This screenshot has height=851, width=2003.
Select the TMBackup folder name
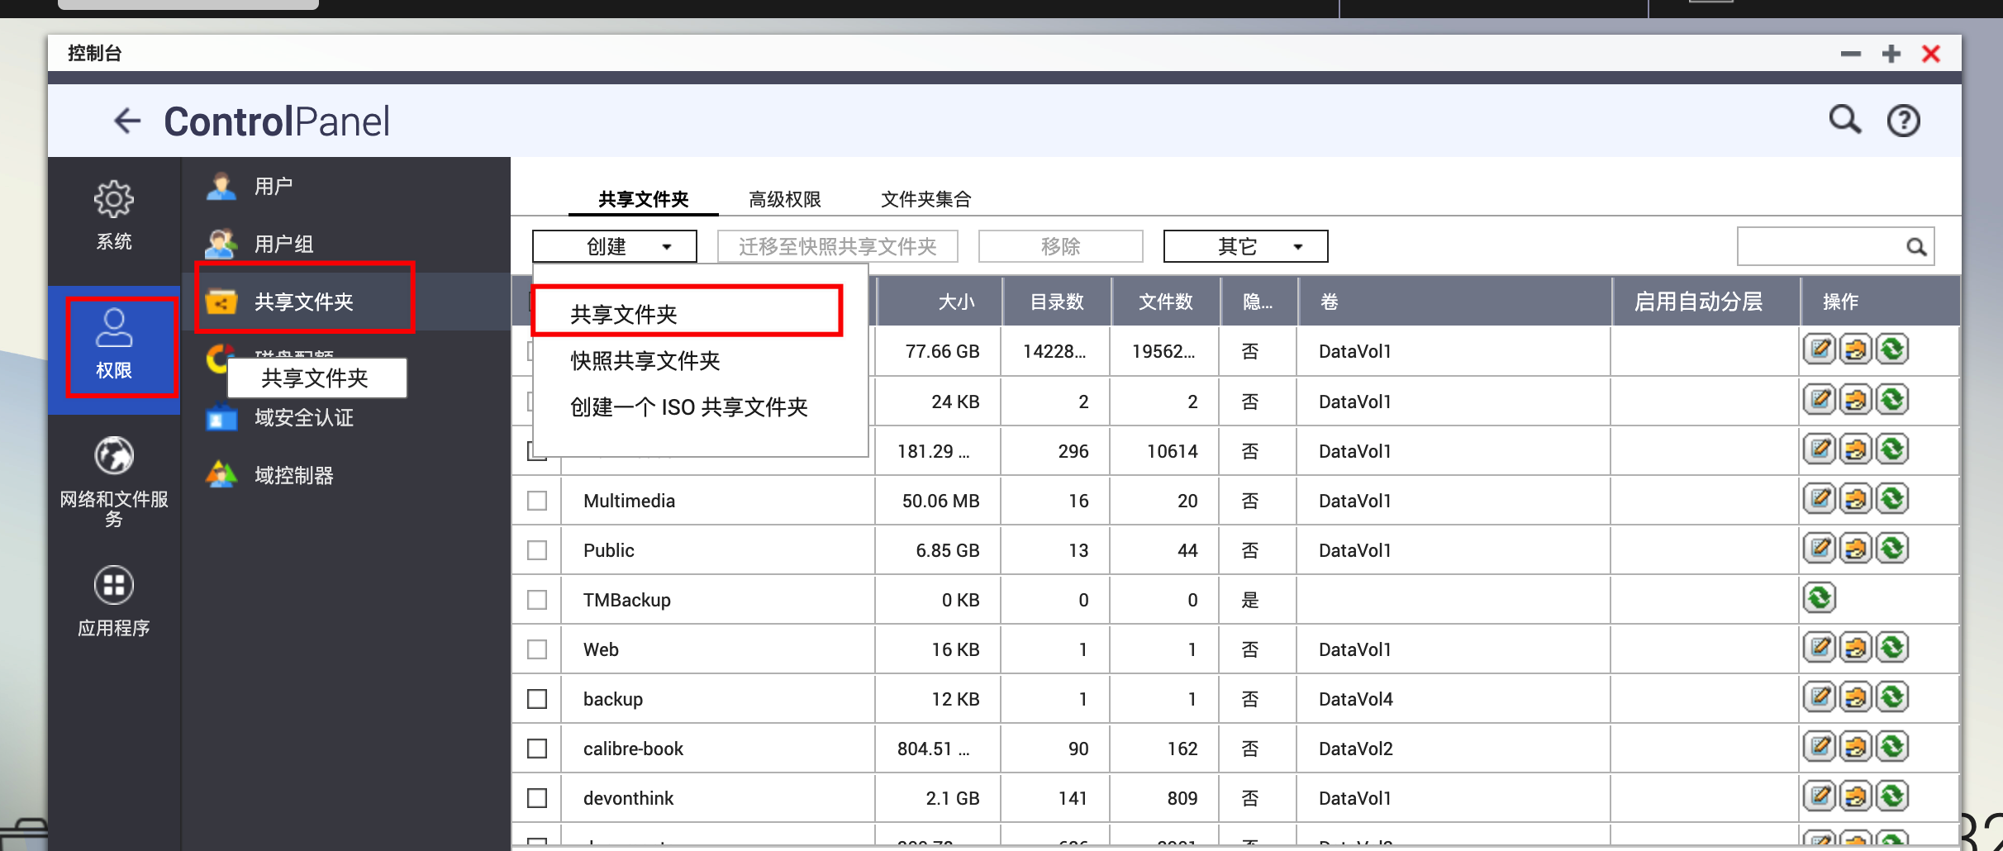click(627, 600)
